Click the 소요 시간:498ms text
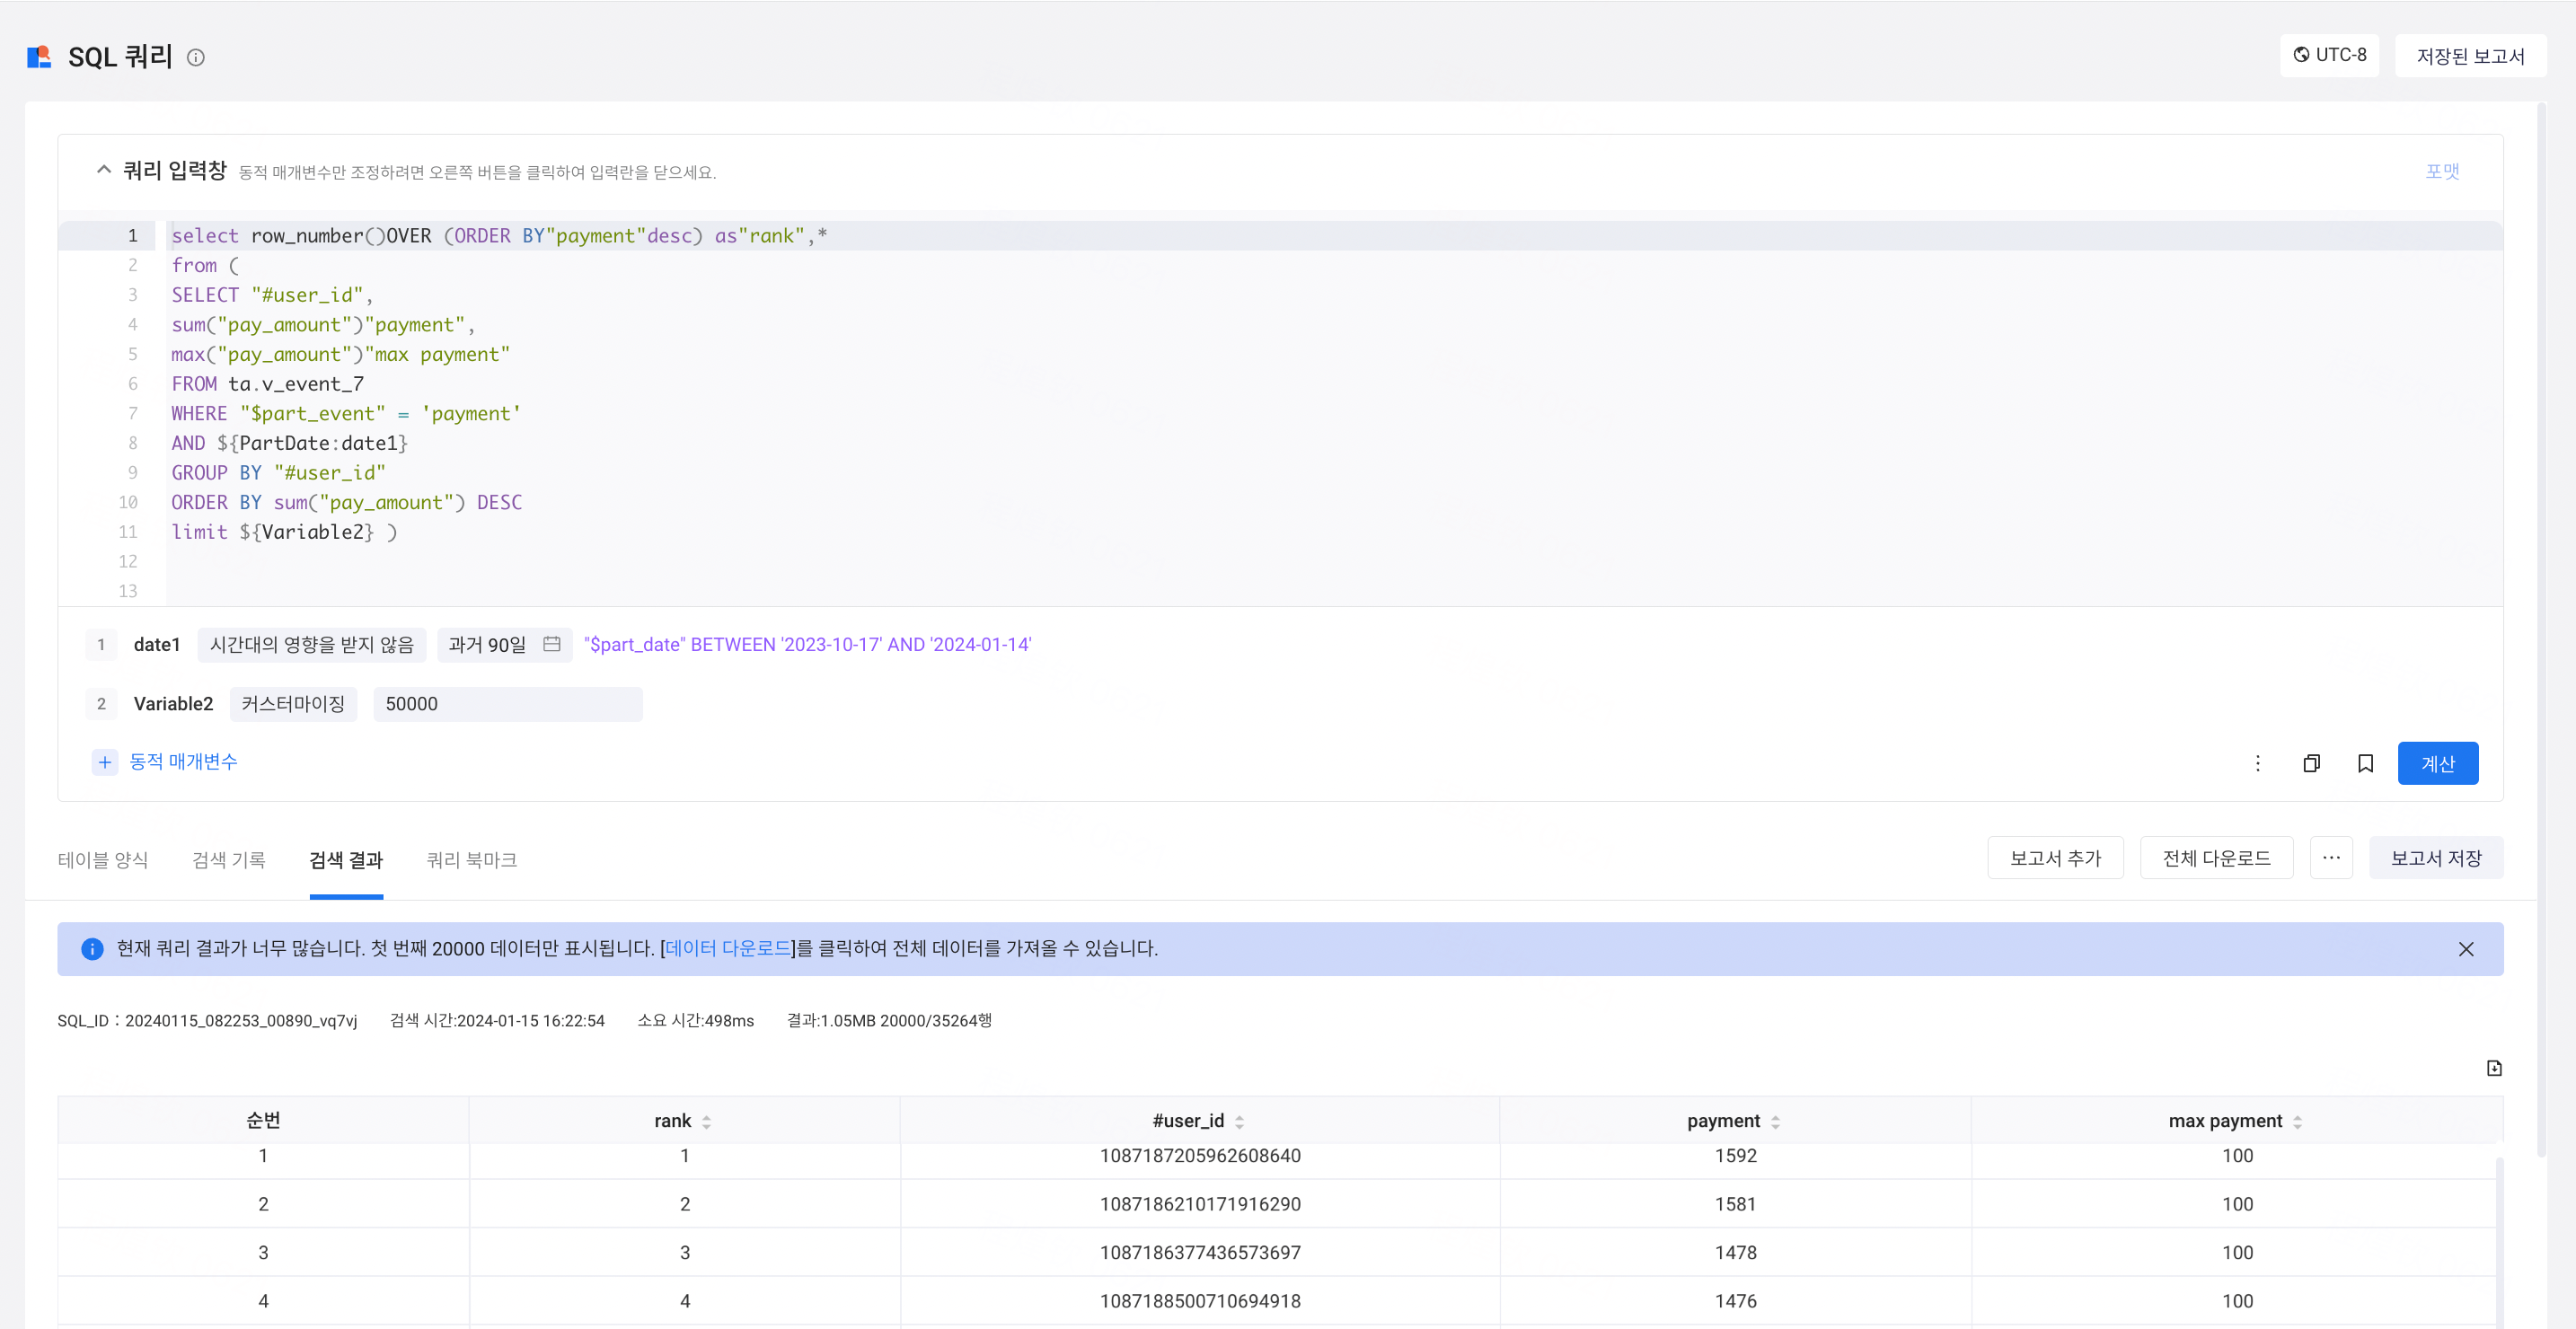2576x1329 pixels. (x=696, y=1021)
